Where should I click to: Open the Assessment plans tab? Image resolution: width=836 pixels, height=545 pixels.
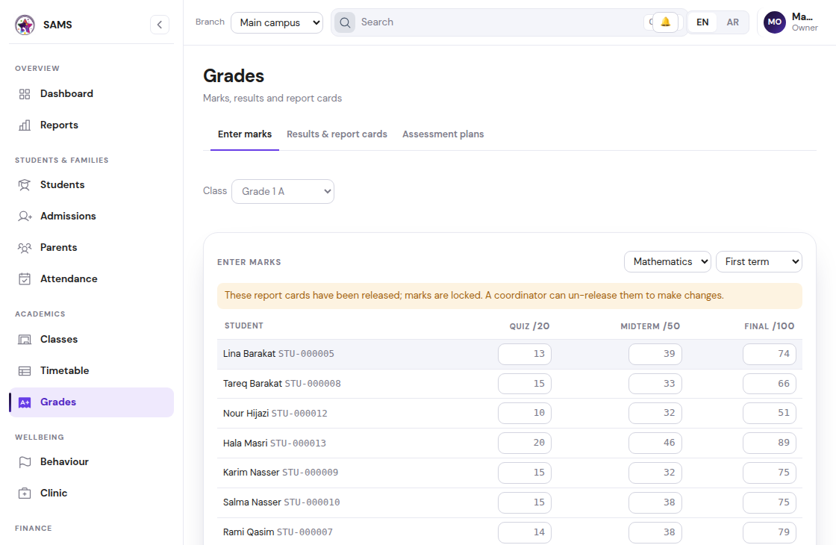coord(443,134)
